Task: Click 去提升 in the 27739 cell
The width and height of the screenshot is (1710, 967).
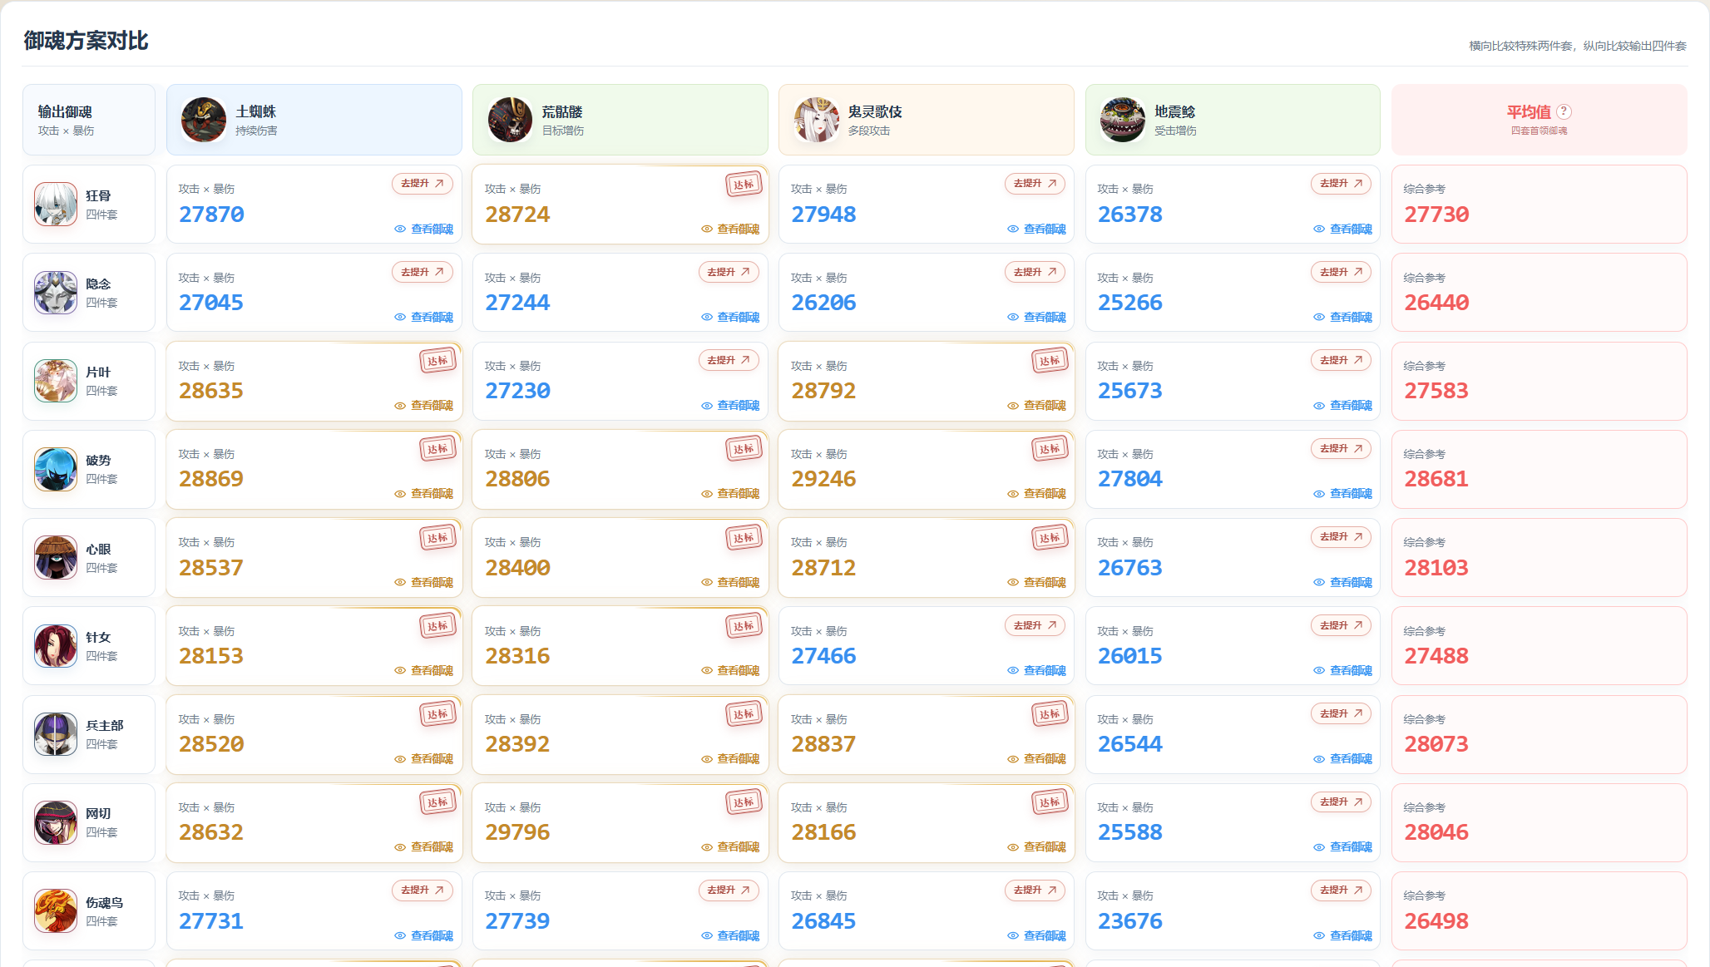Action: click(x=729, y=891)
